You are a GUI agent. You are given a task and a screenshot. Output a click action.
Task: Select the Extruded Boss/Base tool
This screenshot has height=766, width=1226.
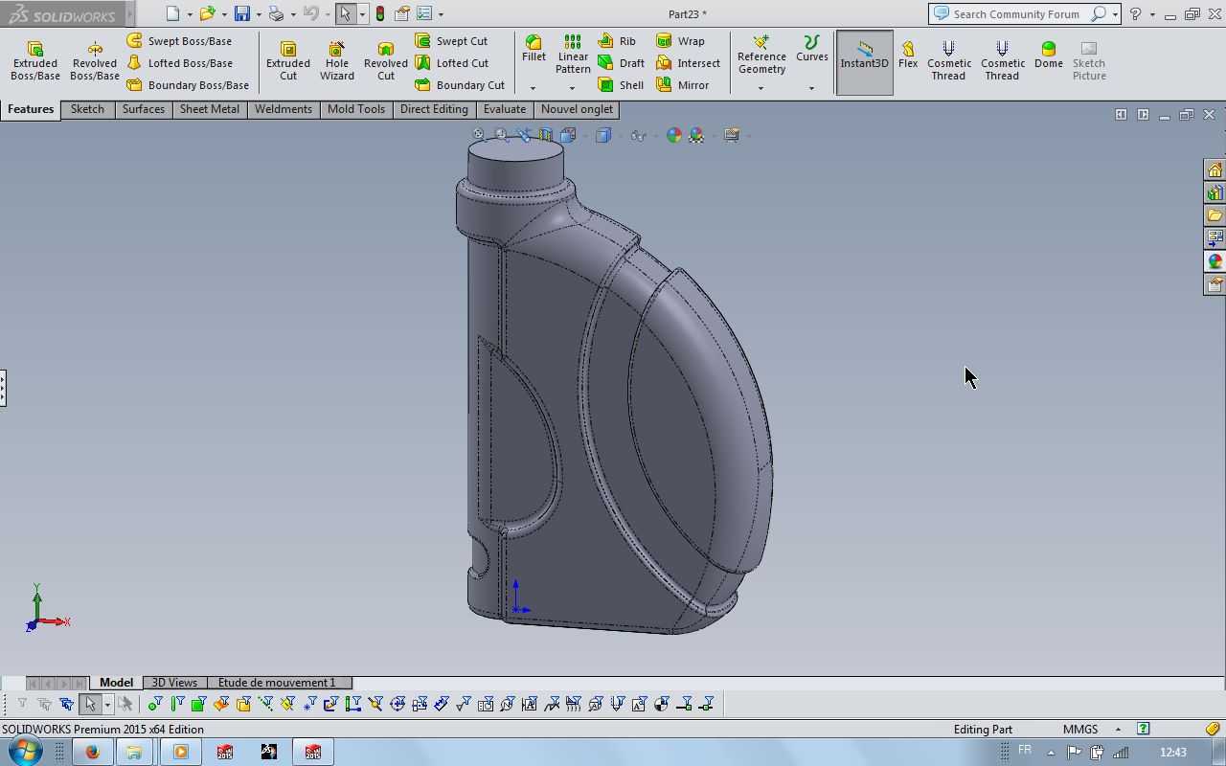coord(35,61)
